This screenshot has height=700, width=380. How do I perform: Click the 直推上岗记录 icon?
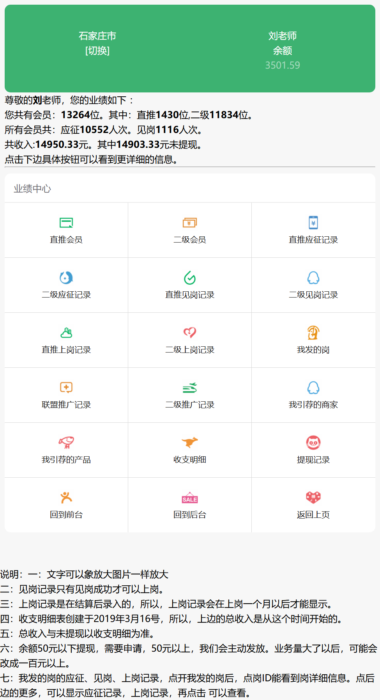coord(66,333)
